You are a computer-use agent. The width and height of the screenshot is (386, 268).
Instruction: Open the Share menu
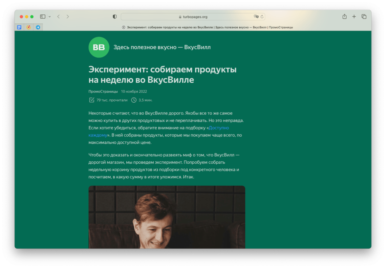pyautogui.click(x=344, y=16)
